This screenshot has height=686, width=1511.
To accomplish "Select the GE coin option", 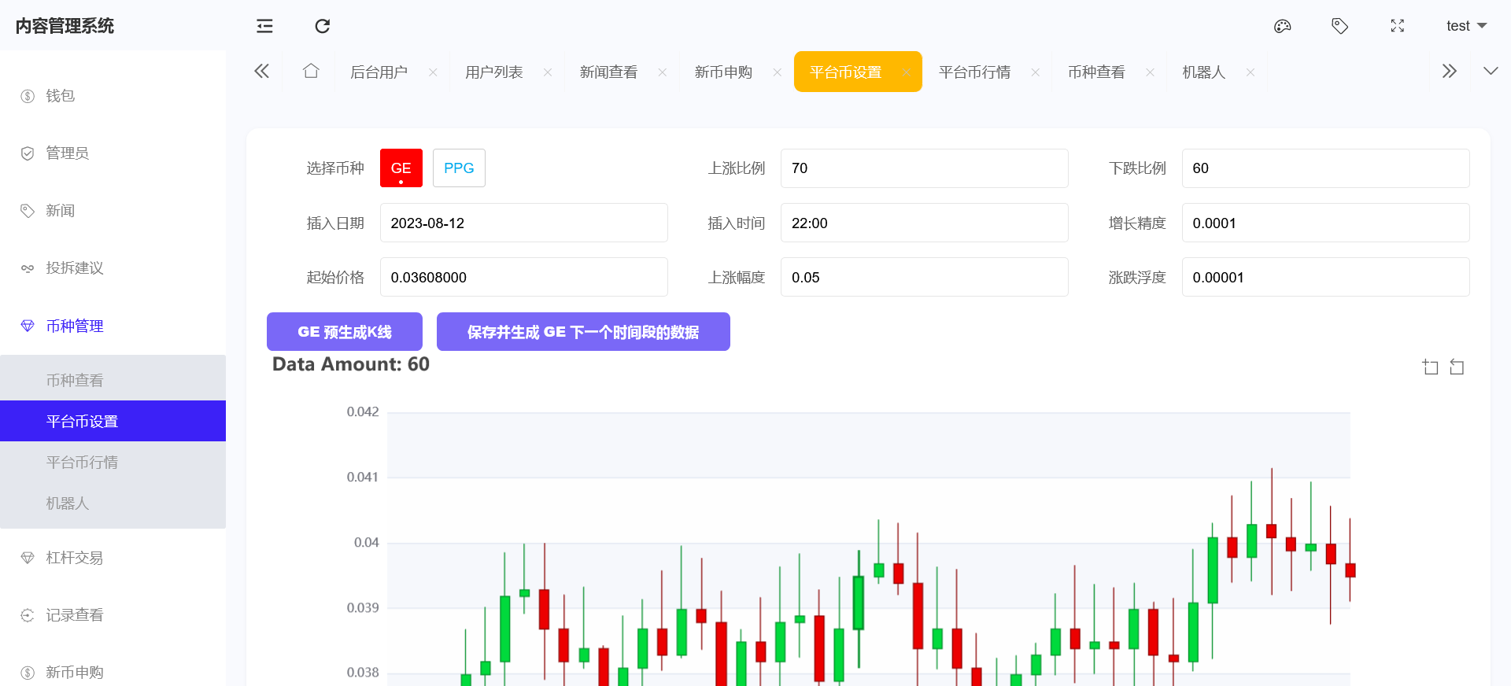I will pos(401,168).
